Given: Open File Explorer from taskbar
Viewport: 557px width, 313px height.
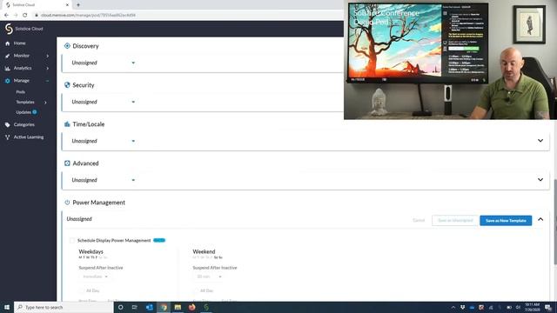Looking at the screenshot, I should point(178,307).
